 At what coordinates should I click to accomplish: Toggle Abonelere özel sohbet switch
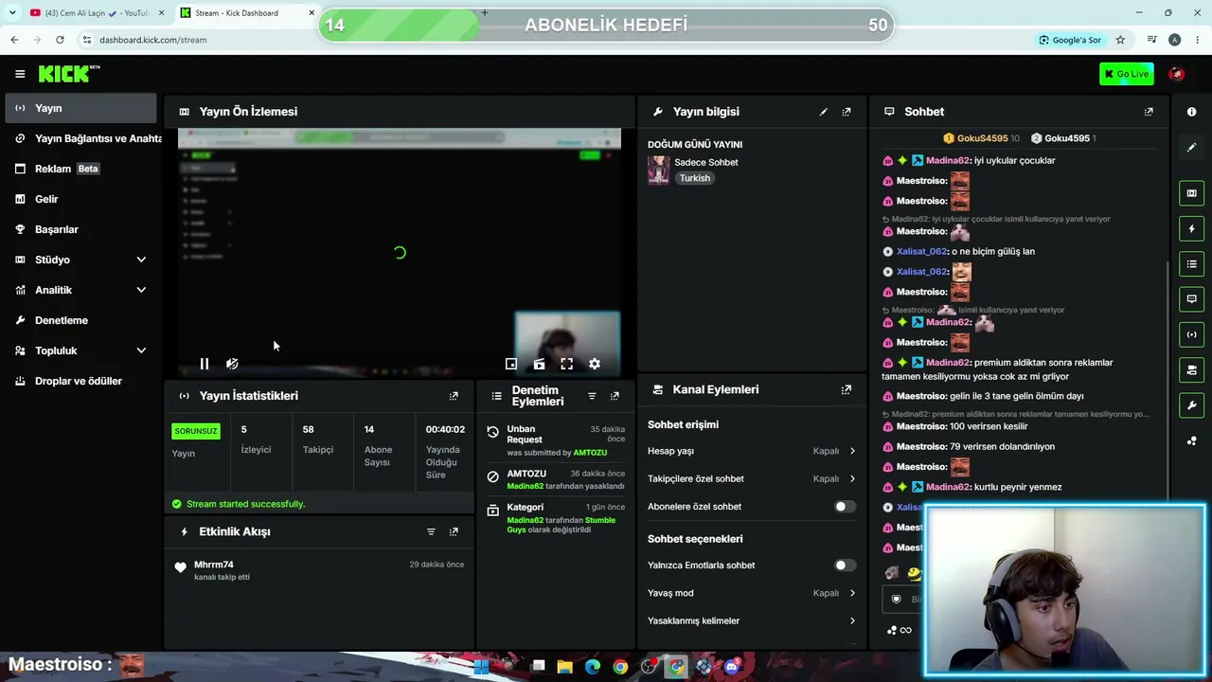coord(845,507)
